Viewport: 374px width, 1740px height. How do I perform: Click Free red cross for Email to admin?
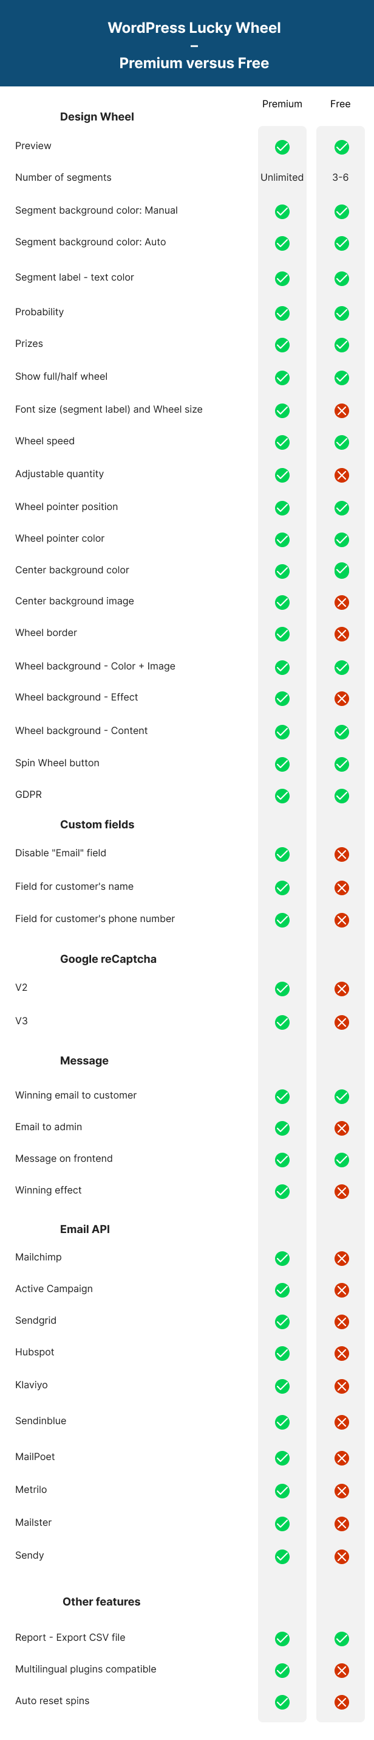click(342, 1128)
